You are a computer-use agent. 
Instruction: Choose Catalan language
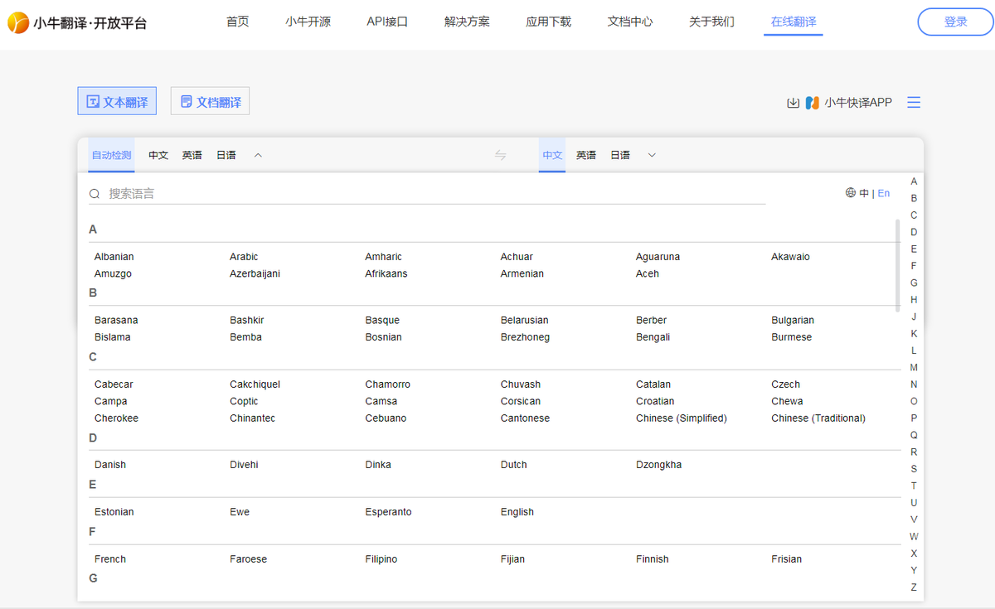[653, 384]
